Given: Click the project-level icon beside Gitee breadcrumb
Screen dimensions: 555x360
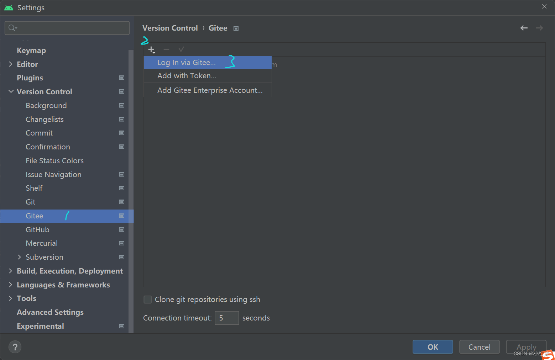Looking at the screenshot, I should 236,28.
